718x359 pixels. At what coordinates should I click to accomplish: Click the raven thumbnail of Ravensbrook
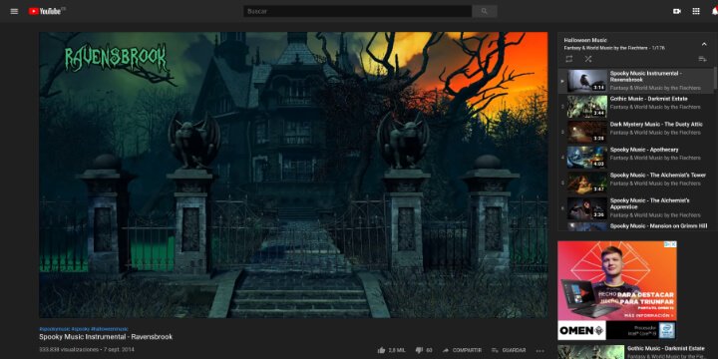coord(587,81)
